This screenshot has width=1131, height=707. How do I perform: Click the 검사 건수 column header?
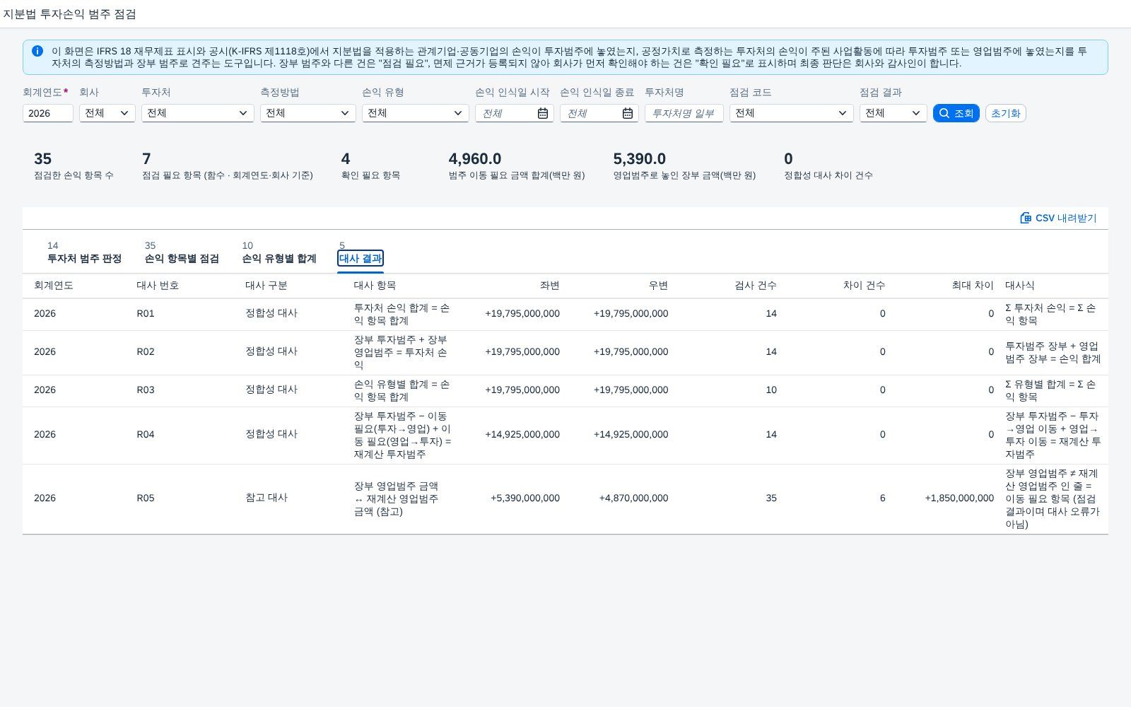[x=756, y=286]
